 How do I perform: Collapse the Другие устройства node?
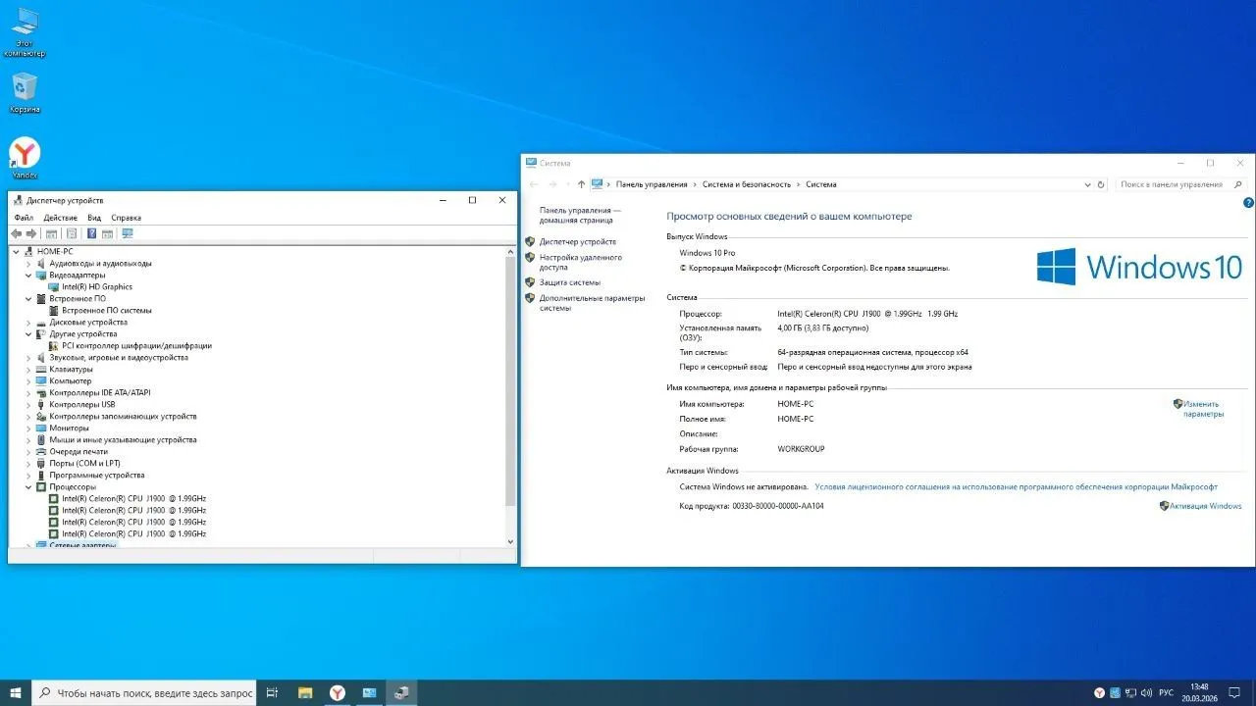28,334
